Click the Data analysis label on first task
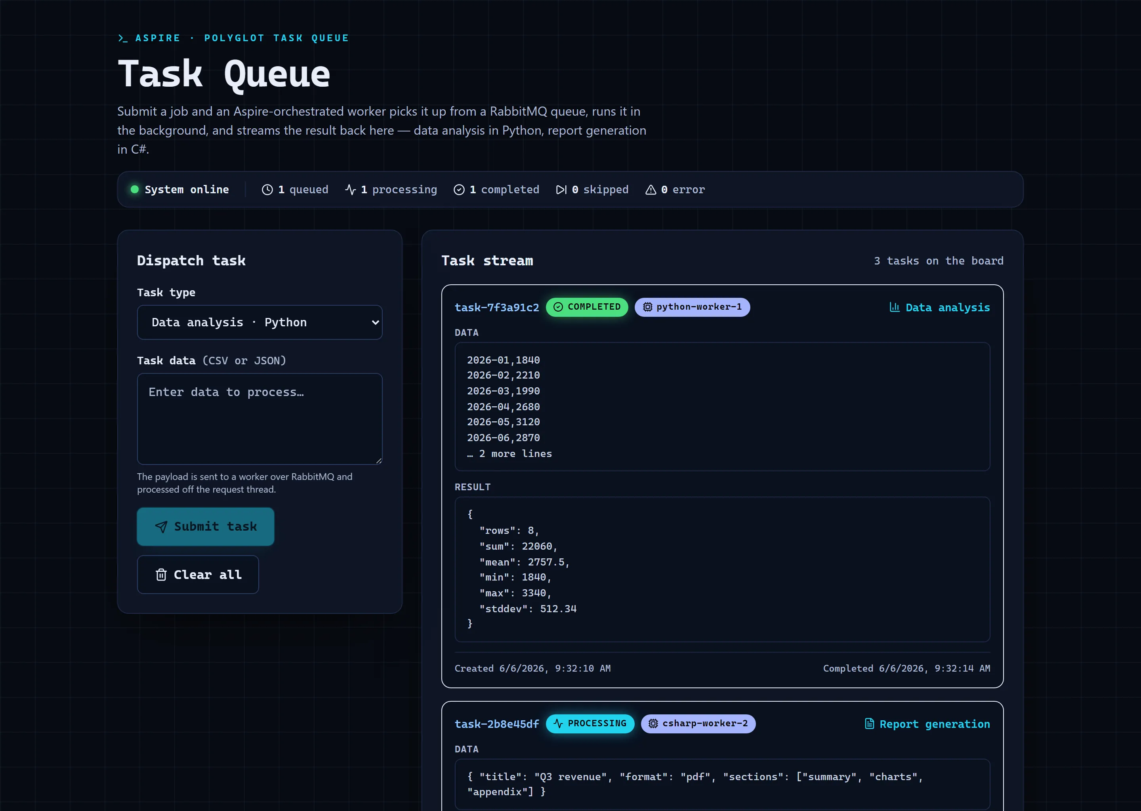Screen dimensions: 1141x811 (947, 308)
